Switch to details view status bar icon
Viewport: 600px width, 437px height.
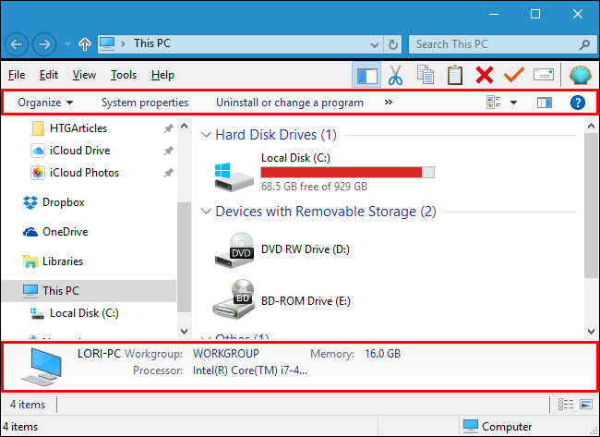pyautogui.click(x=566, y=405)
